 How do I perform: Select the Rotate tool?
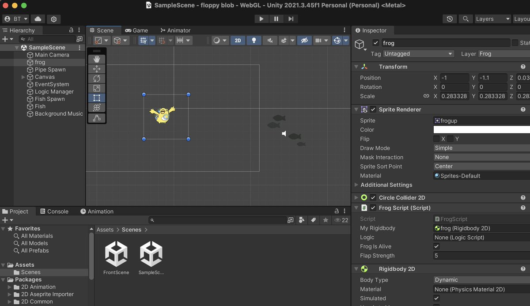click(x=97, y=79)
